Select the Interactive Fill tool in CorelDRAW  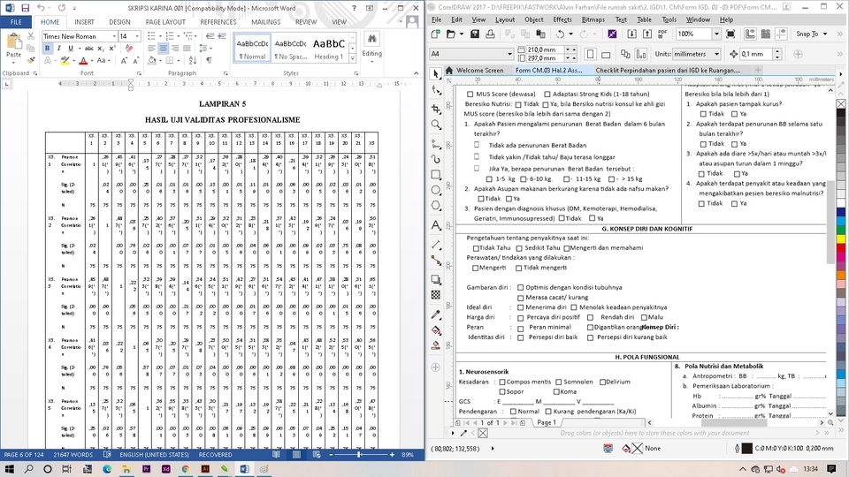pyautogui.click(x=436, y=330)
